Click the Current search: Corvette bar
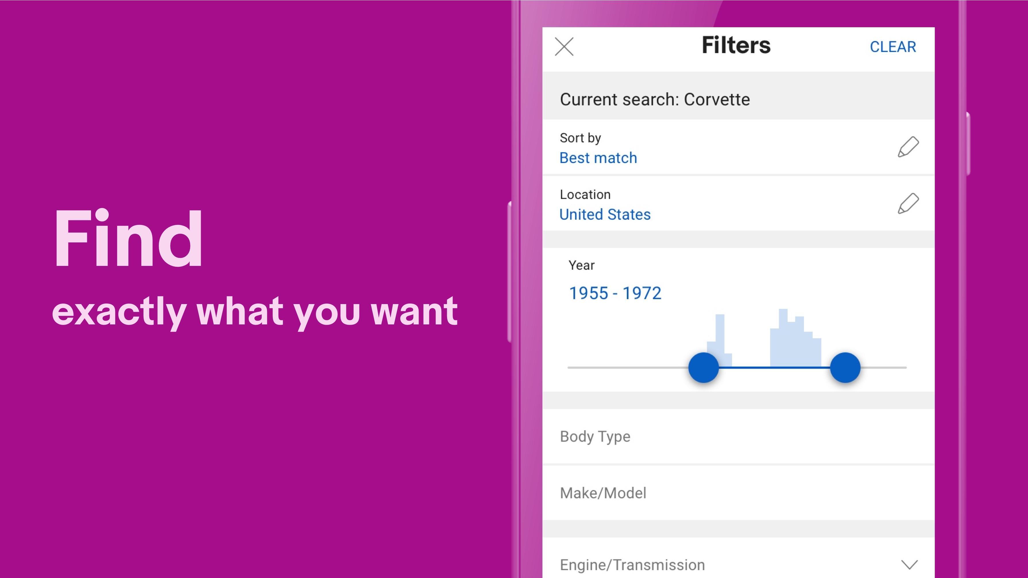Screen dimensions: 1028x578 (x=738, y=99)
